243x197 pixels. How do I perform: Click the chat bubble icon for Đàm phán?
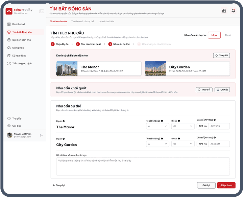click(x=9, y=48)
